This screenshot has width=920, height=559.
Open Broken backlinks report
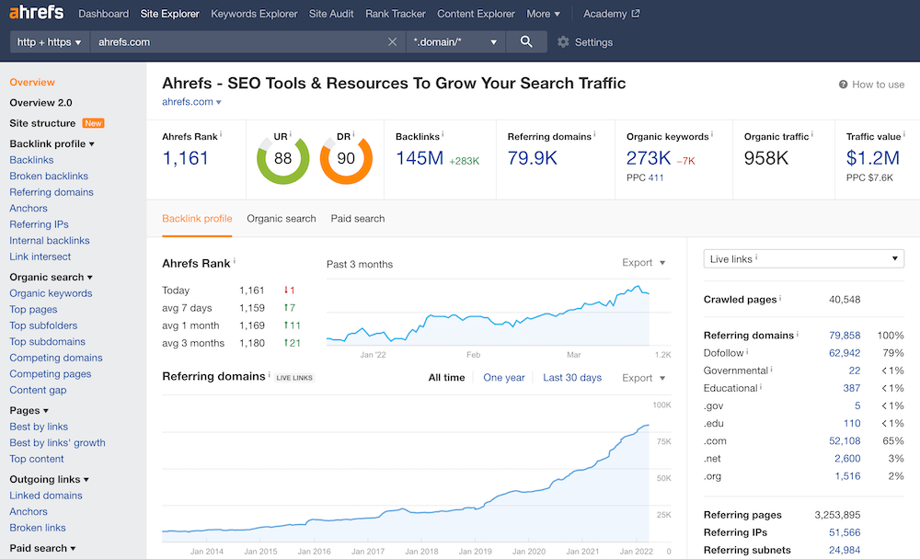point(49,176)
